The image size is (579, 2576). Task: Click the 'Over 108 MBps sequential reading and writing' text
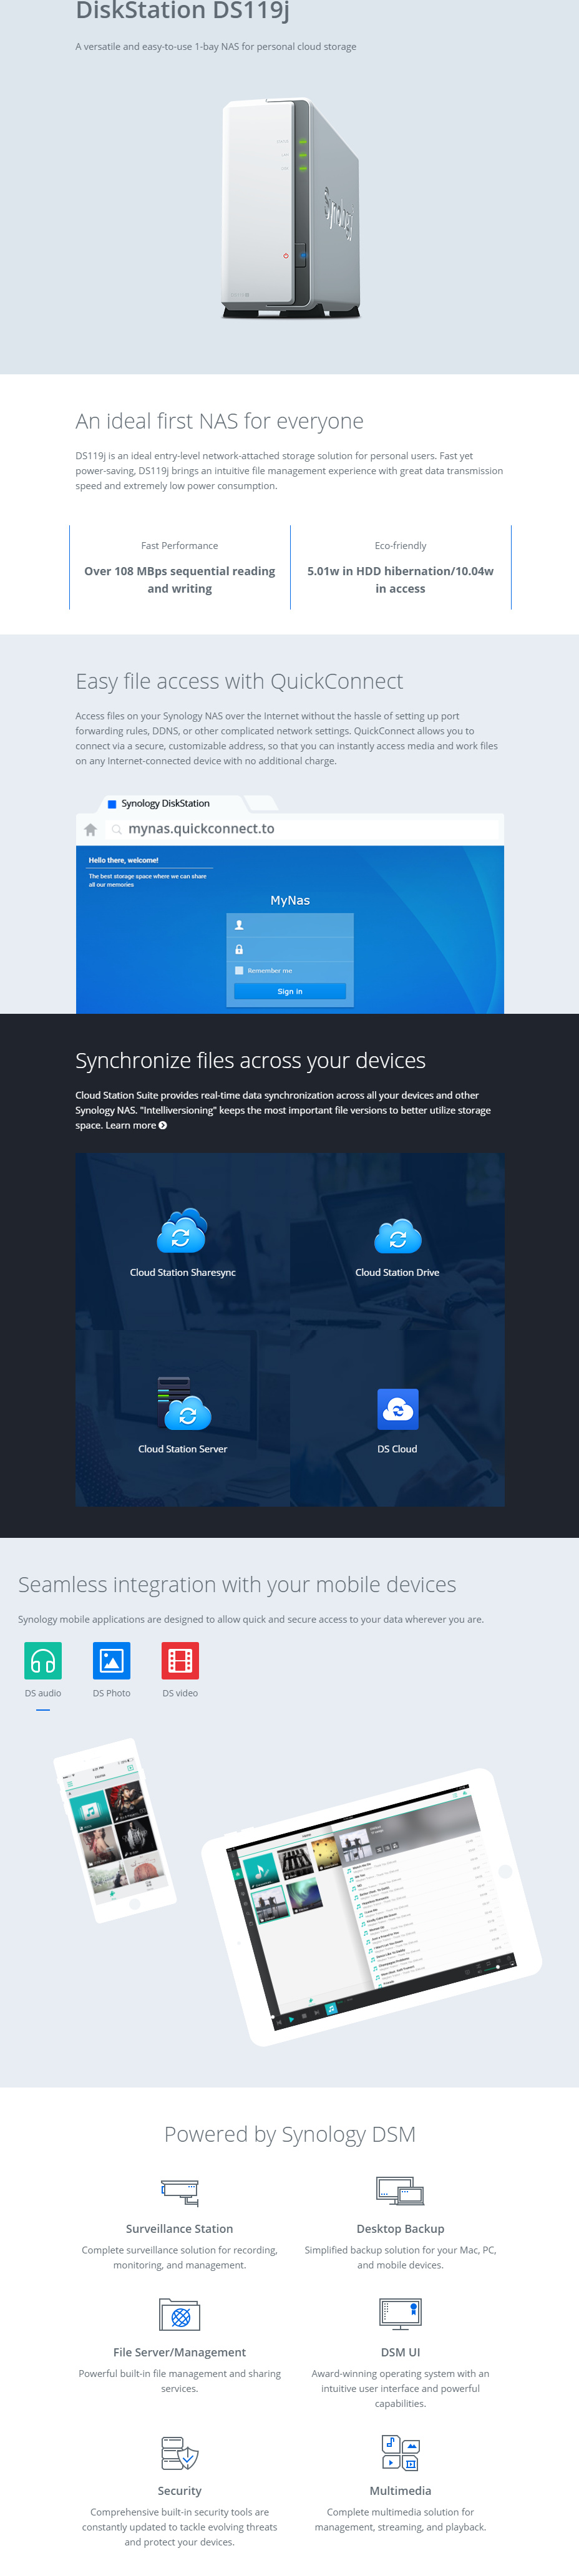coord(180,580)
